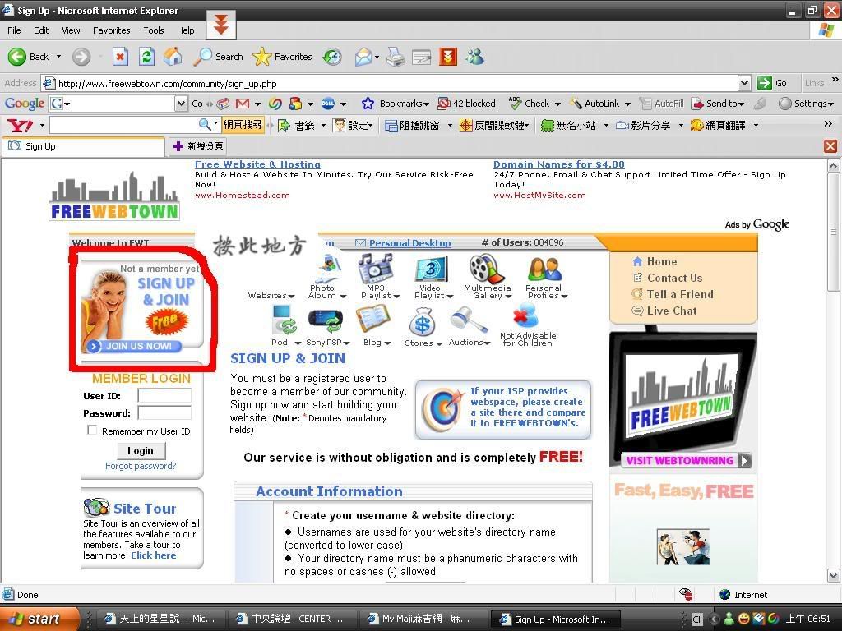Open the Messenger people icon
842x631 pixels.
point(474,57)
